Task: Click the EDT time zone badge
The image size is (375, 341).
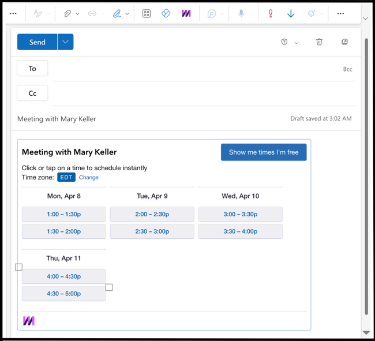Action: 66,177
